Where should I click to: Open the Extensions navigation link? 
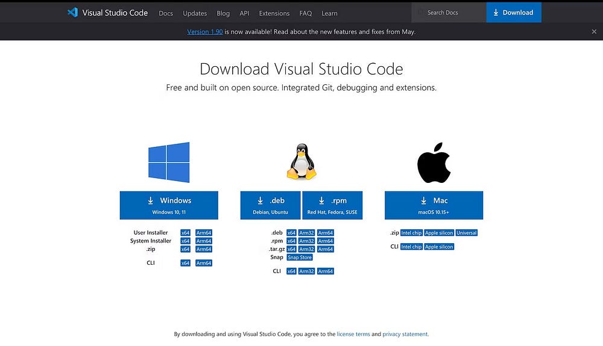(274, 13)
